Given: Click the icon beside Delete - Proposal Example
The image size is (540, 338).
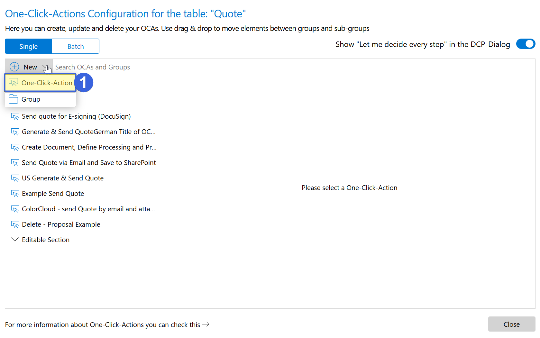Looking at the screenshot, I should tap(15, 224).
